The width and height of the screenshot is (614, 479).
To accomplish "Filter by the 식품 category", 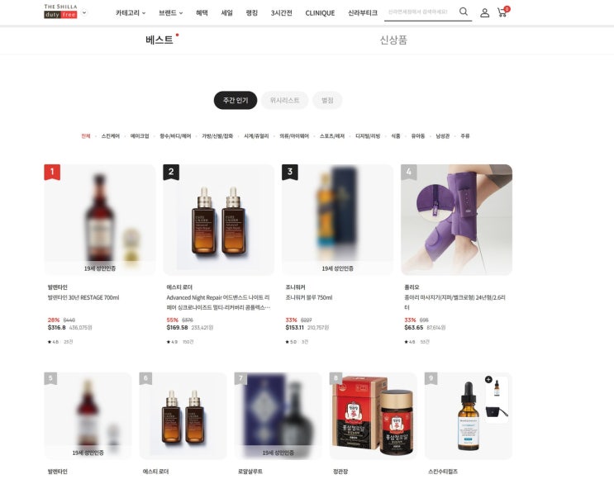I will click(396, 136).
